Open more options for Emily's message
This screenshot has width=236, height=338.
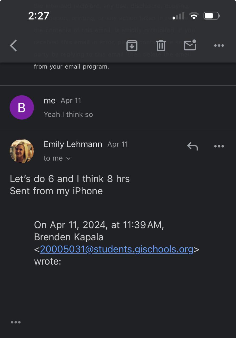coord(219,146)
